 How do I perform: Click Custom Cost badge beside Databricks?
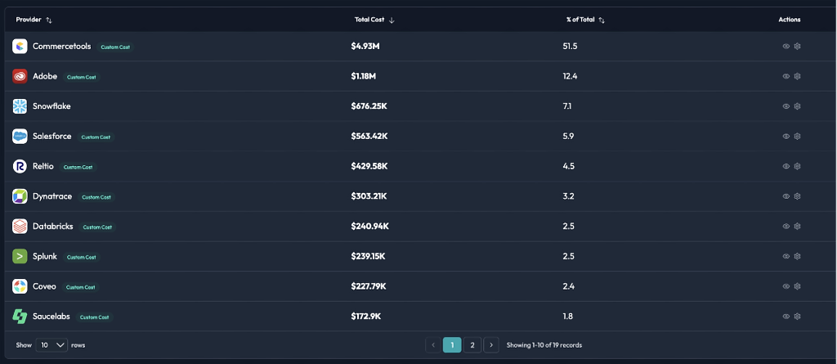pyautogui.click(x=97, y=227)
